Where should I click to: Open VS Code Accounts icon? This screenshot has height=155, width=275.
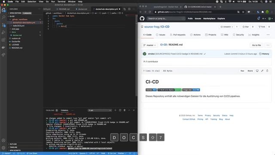(3, 140)
